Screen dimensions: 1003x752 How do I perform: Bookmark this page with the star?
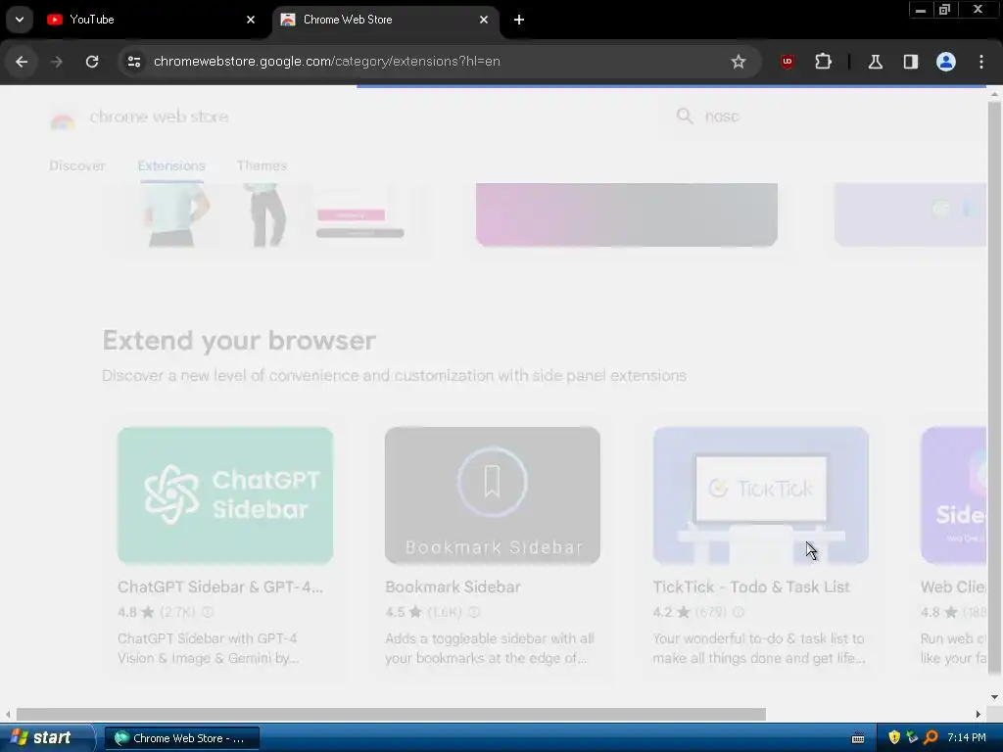click(x=739, y=62)
